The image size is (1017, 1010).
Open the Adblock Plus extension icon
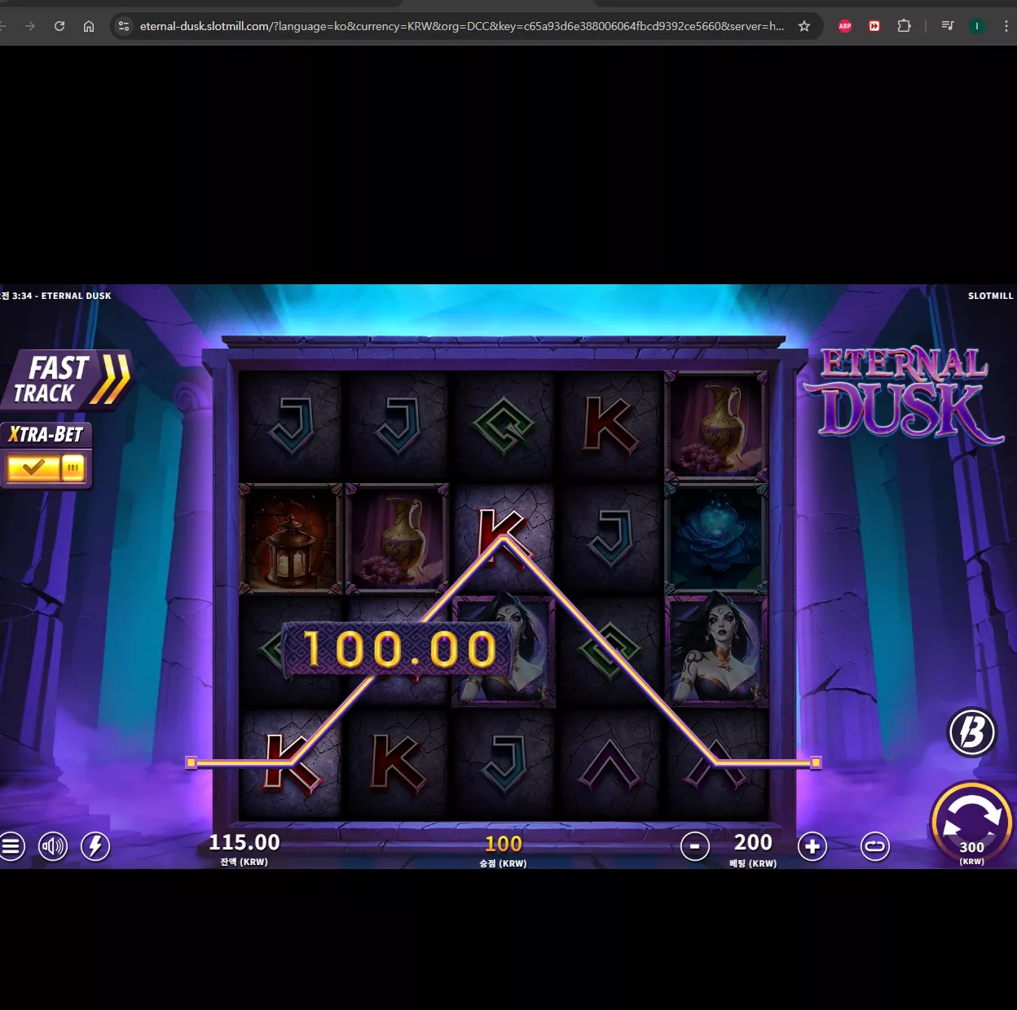[x=845, y=26]
